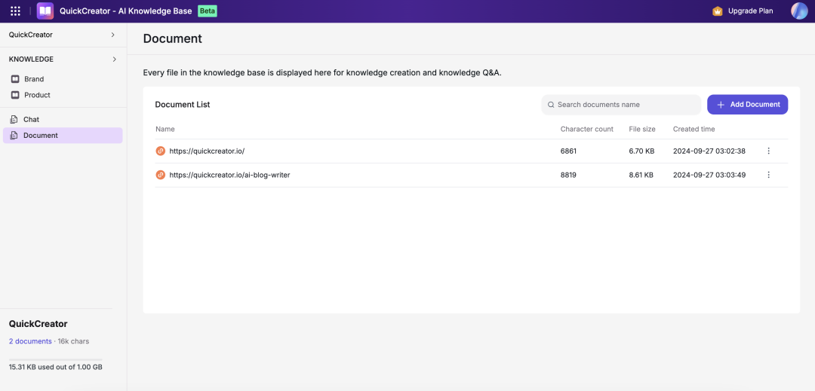
Task: Click the file size 8.61 KB
Action: tap(641, 176)
